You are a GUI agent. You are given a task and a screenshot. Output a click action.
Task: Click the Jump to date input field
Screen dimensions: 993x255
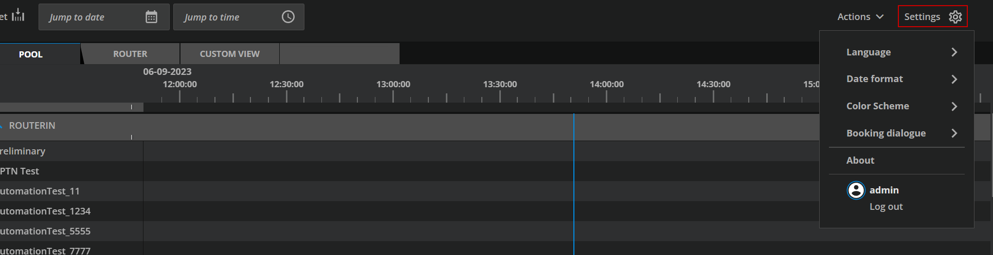(x=93, y=17)
